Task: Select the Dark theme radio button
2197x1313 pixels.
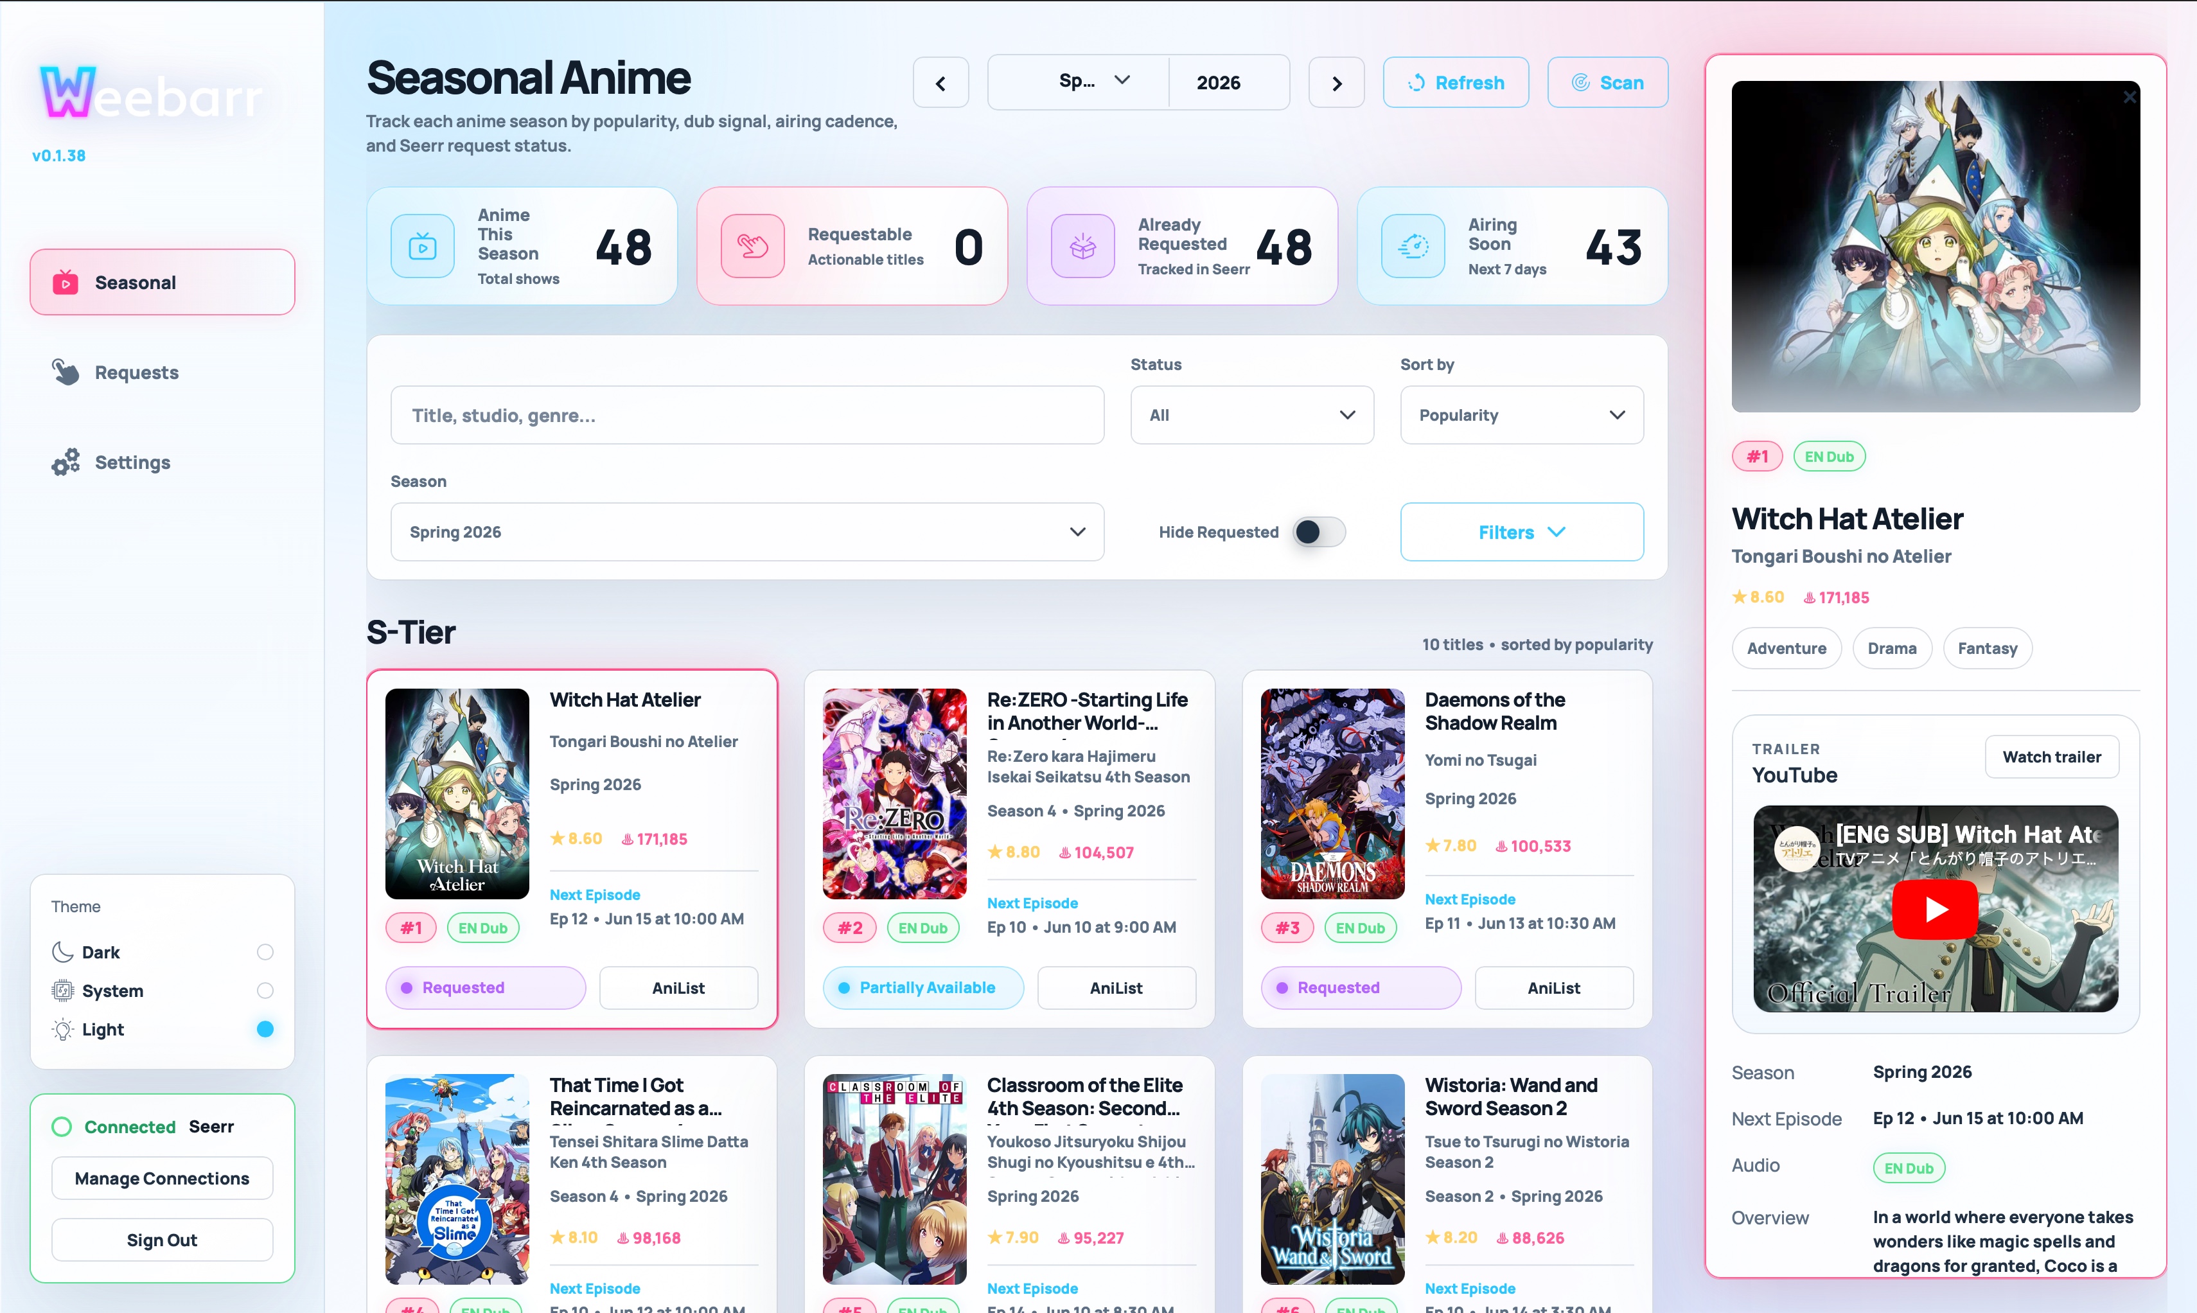Action: pyautogui.click(x=265, y=952)
